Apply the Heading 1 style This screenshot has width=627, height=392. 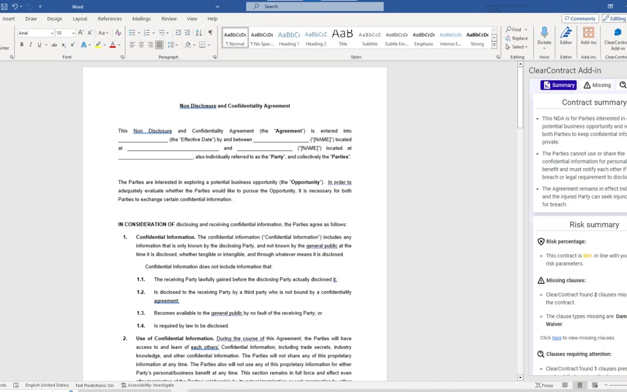[x=289, y=38]
